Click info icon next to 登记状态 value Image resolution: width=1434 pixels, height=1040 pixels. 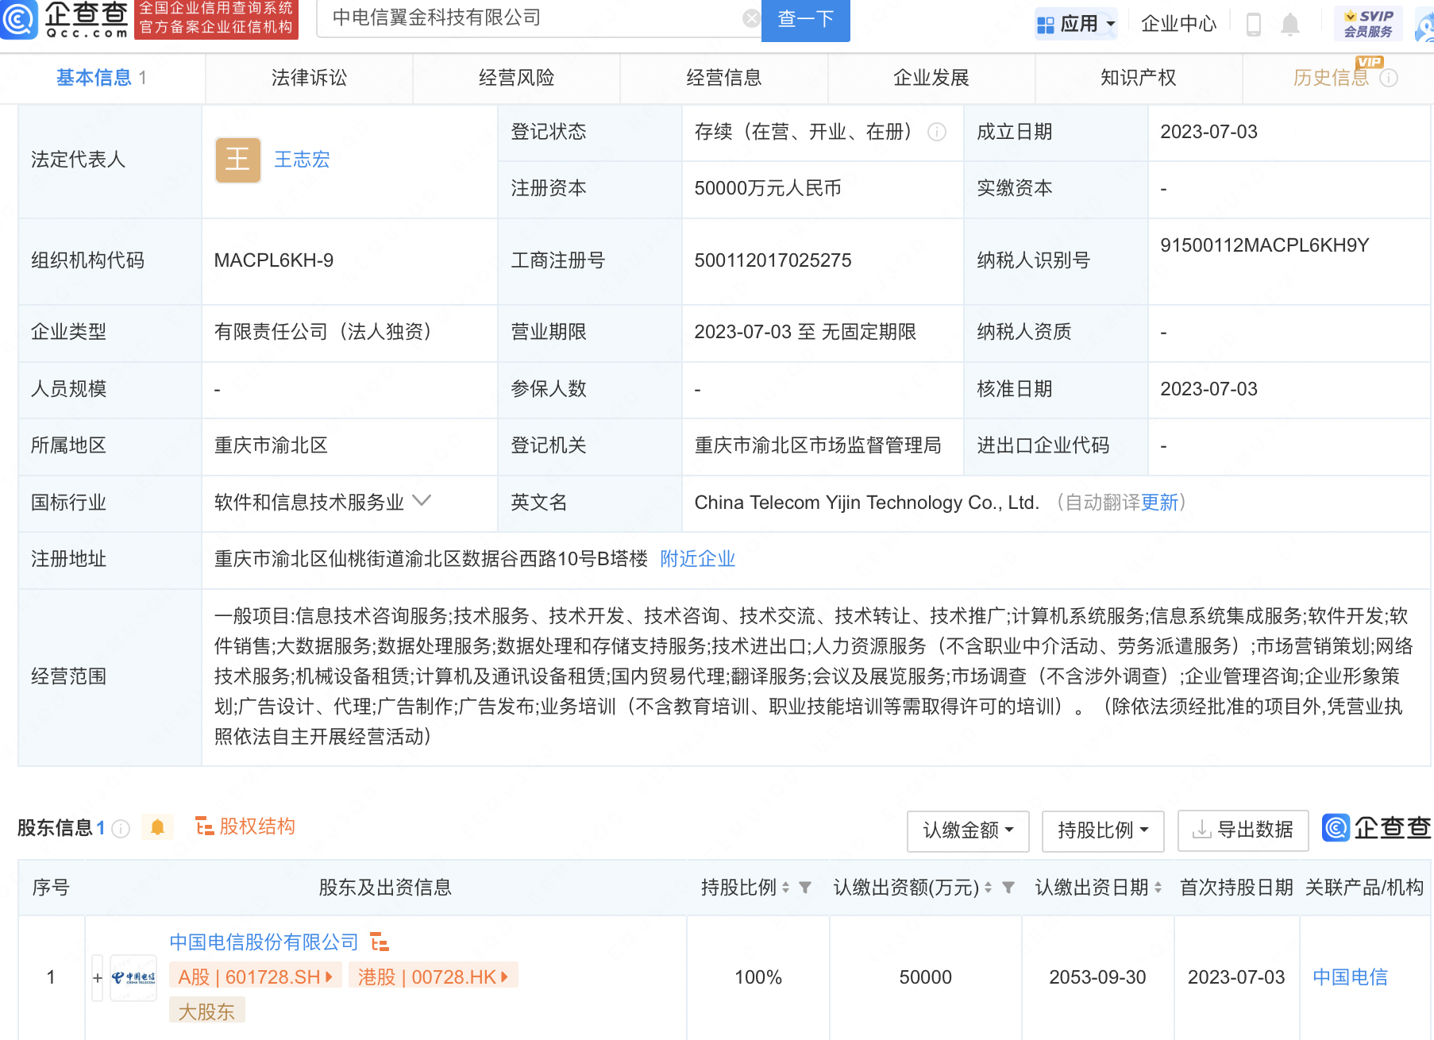pyautogui.click(x=937, y=132)
